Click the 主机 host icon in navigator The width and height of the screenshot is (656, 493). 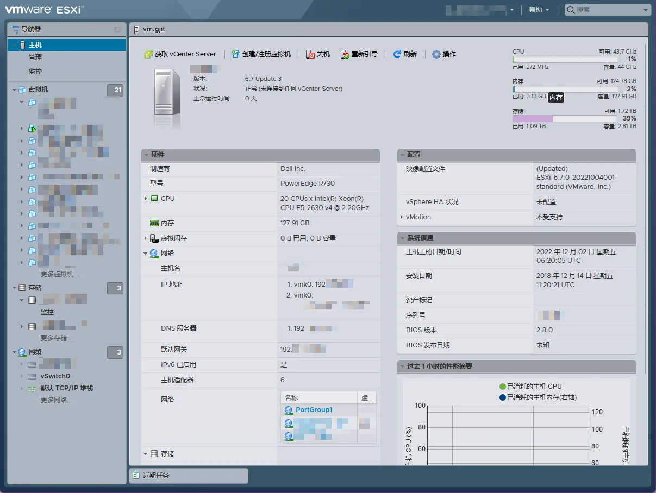[x=22, y=45]
